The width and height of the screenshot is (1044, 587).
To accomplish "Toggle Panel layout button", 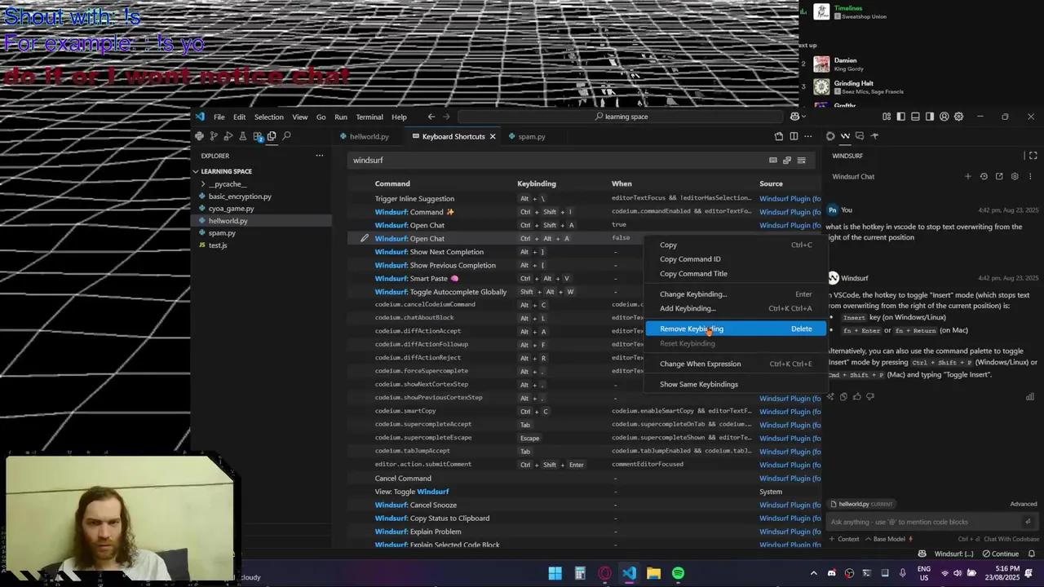I will coord(915,117).
